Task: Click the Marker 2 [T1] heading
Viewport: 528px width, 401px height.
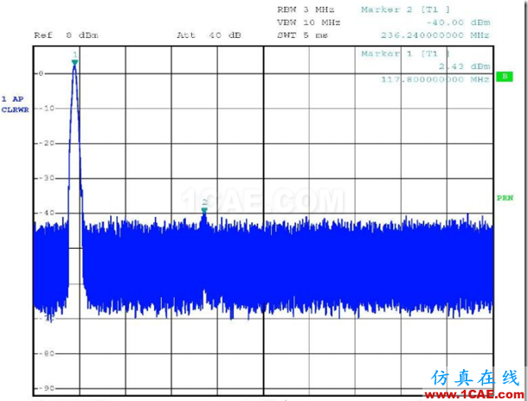Action: coord(405,10)
